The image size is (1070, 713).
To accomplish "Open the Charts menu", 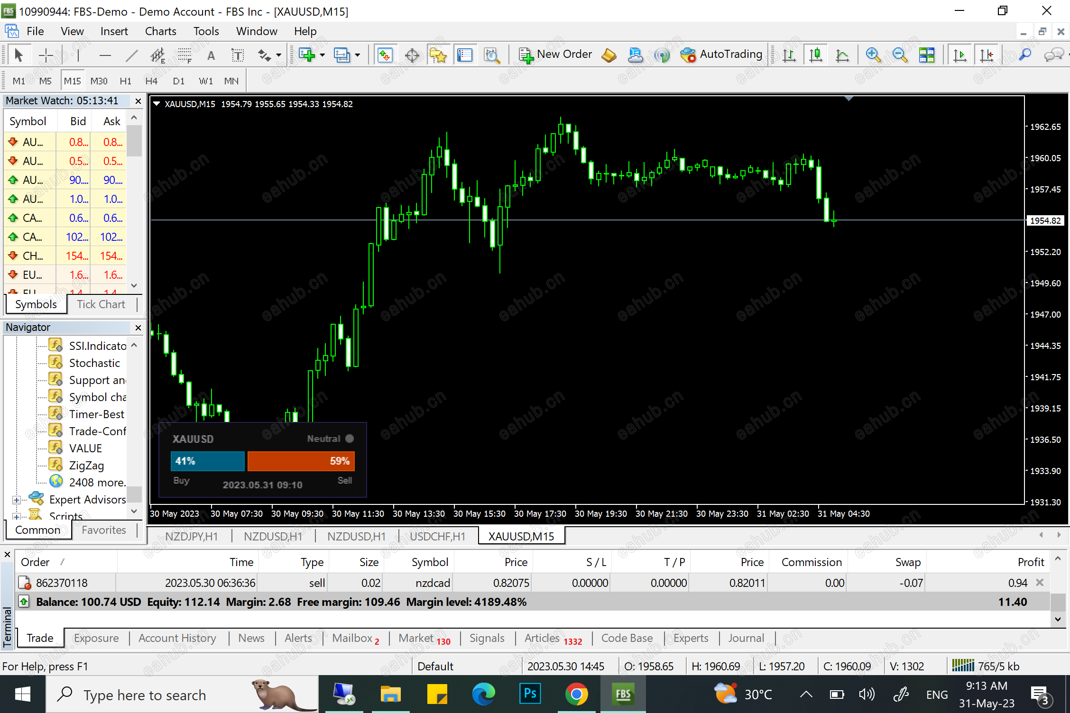I will point(160,31).
